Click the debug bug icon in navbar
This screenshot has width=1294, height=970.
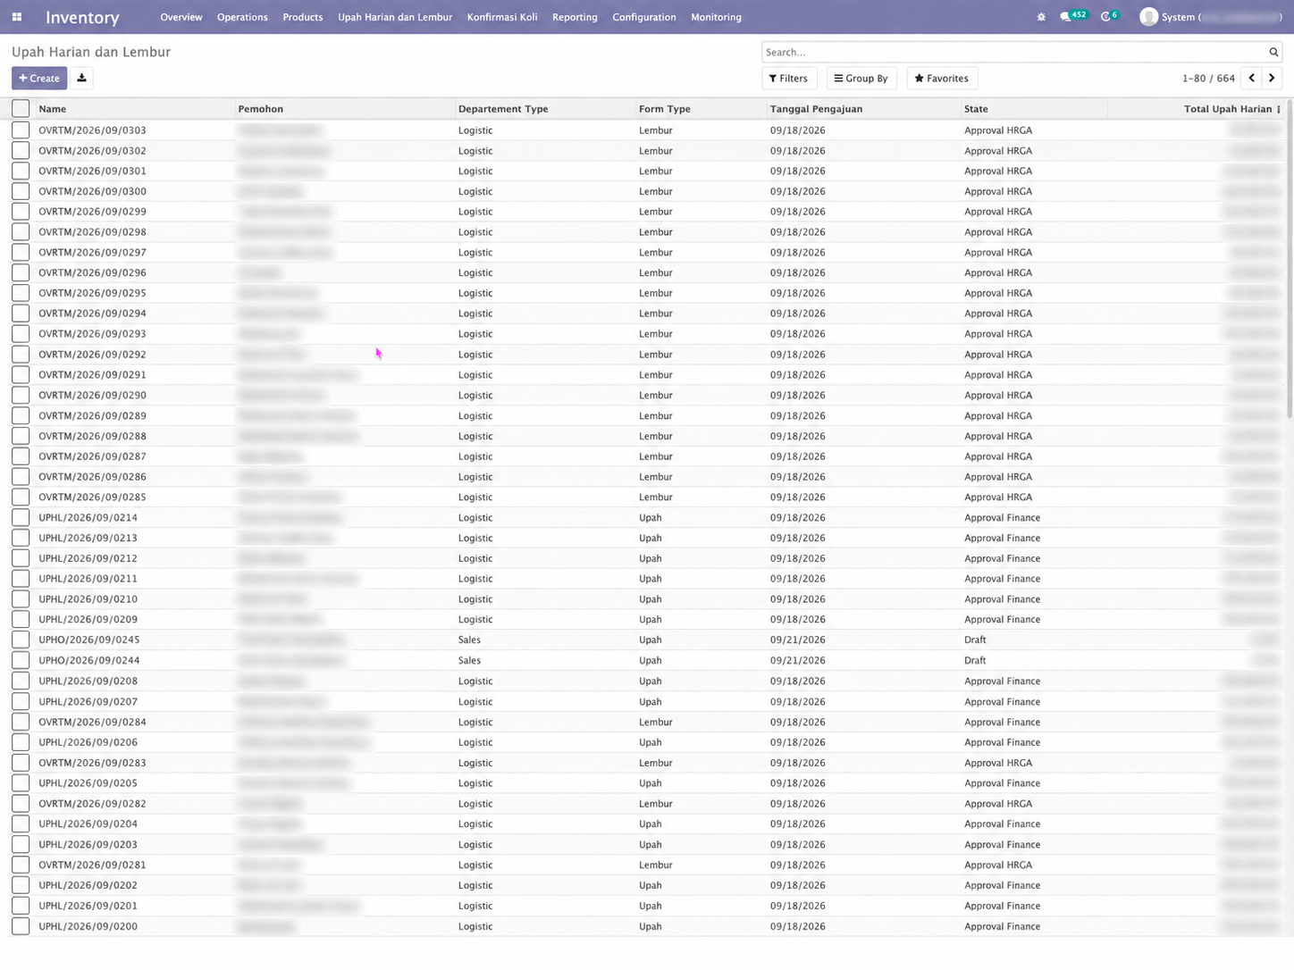pyautogui.click(x=1041, y=17)
